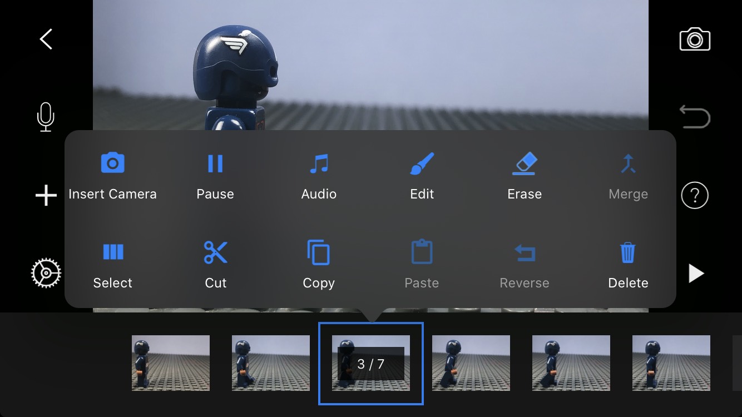Viewport: 742px width, 417px height.
Task: Select the first frame thumbnail in timeline
Action: (x=171, y=363)
